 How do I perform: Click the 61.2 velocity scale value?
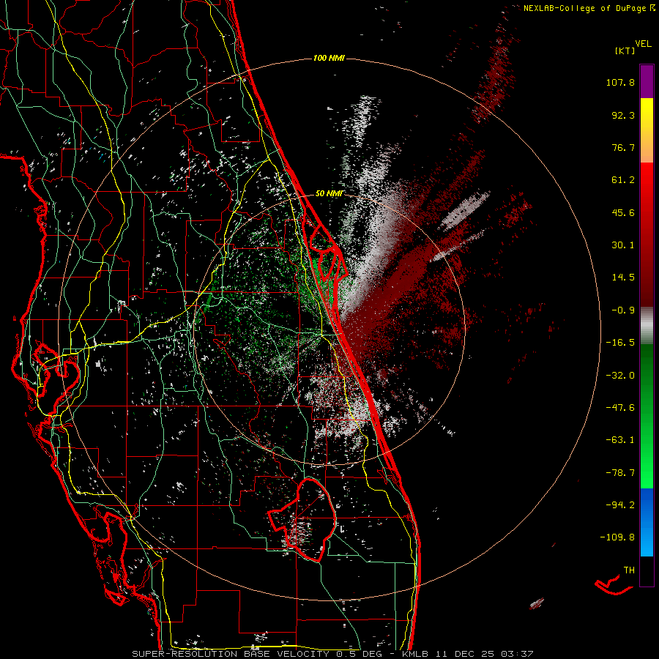[623, 180]
